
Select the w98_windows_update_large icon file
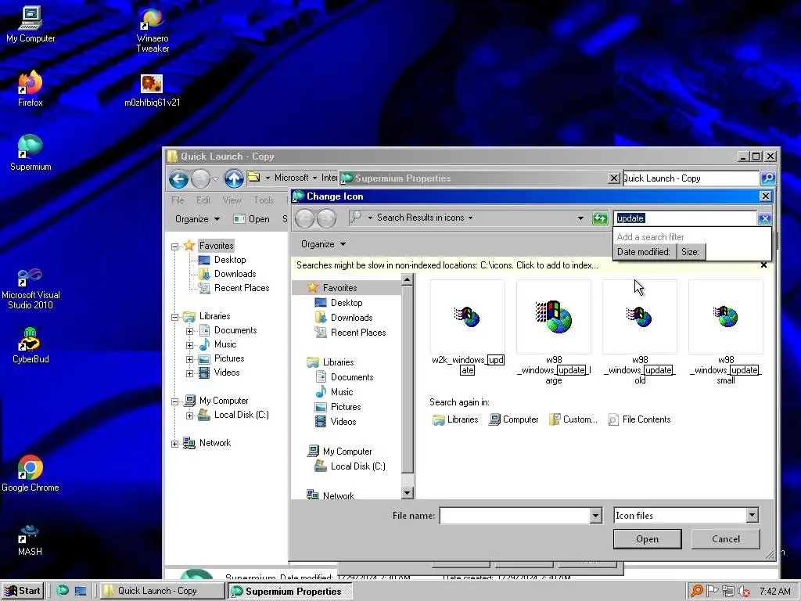(554, 332)
